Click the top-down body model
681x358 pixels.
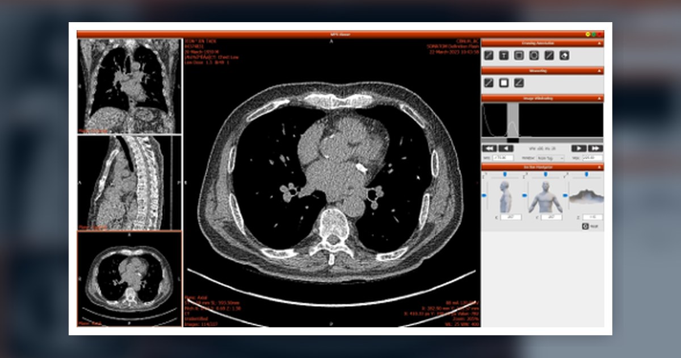587,196
